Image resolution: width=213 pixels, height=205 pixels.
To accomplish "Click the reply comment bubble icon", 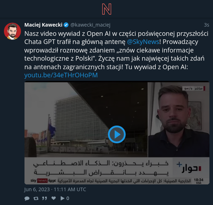I will [x=27, y=198].
